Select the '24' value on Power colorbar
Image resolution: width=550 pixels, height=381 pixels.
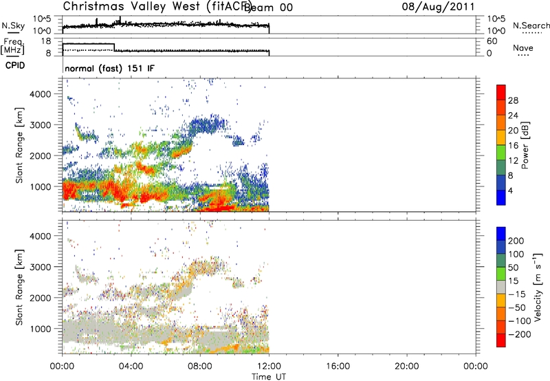513,116
